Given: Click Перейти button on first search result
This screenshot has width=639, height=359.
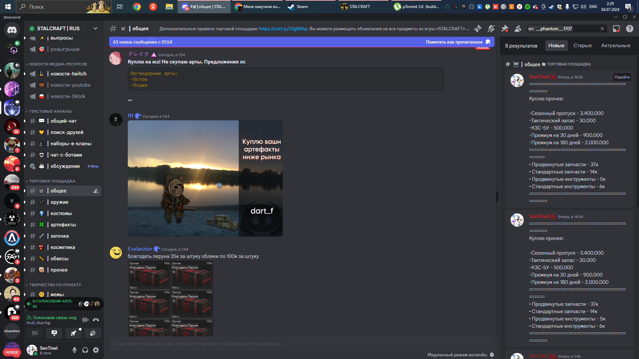Looking at the screenshot, I should pyautogui.click(x=622, y=77).
